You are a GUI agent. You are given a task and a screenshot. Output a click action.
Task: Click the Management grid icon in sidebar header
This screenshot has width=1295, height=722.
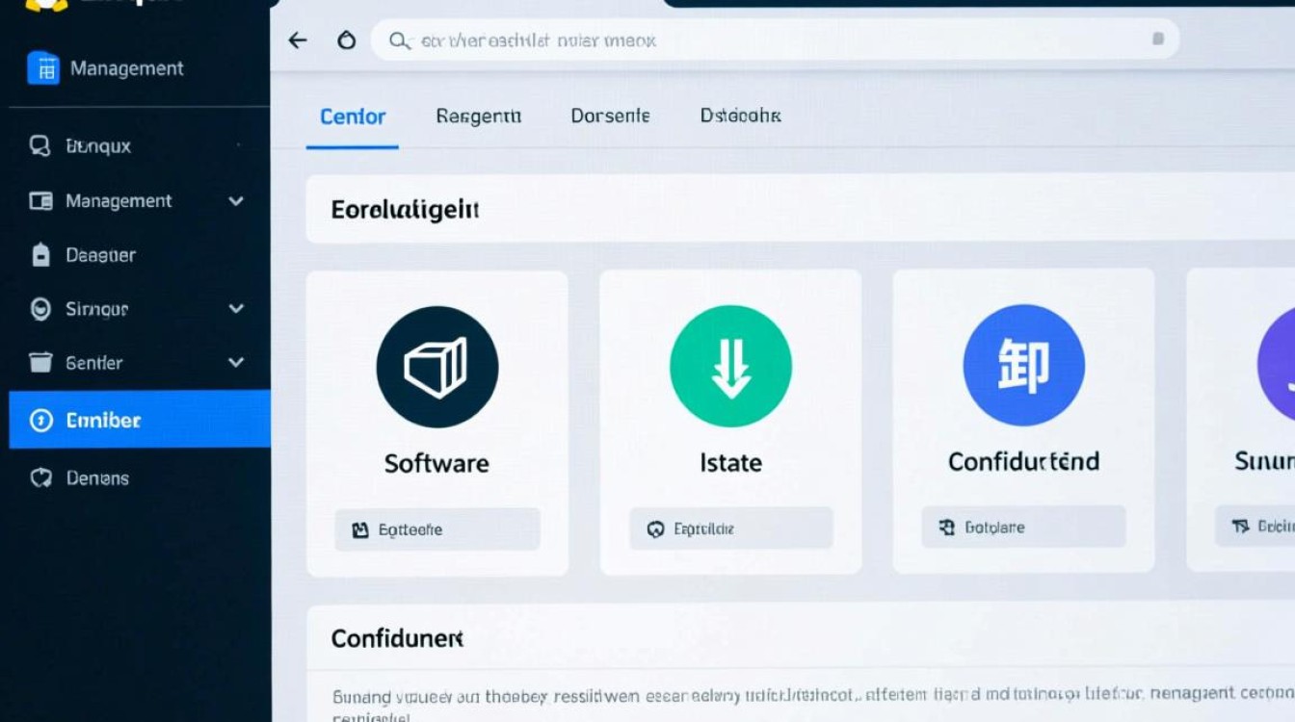coord(43,68)
